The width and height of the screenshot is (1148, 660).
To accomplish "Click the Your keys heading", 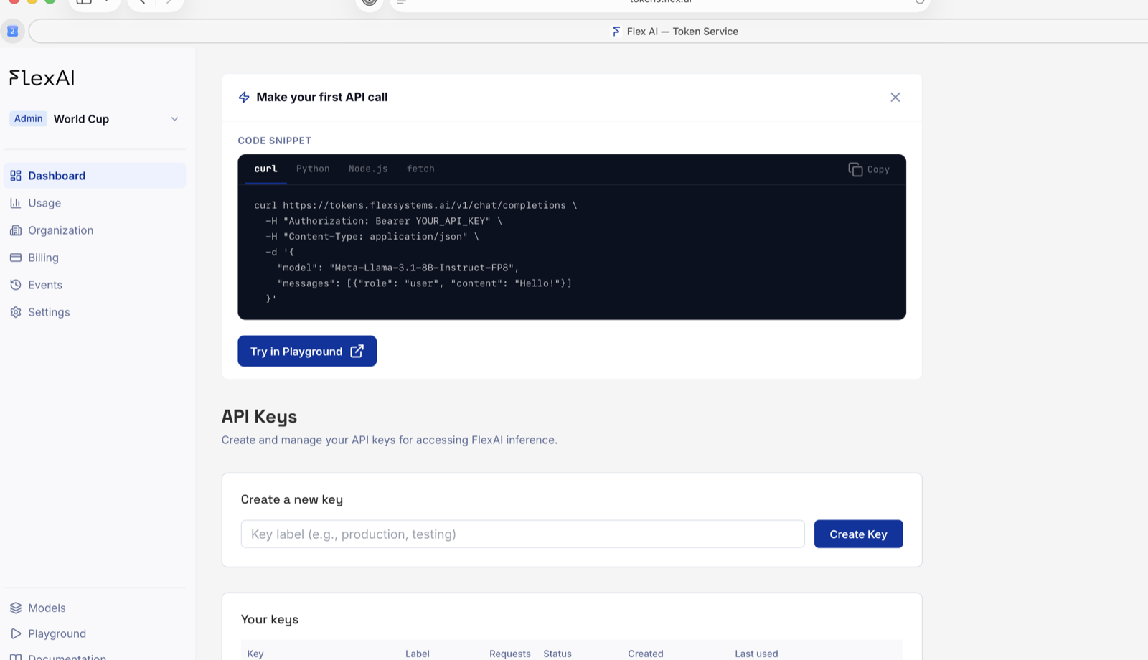I will [270, 619].
